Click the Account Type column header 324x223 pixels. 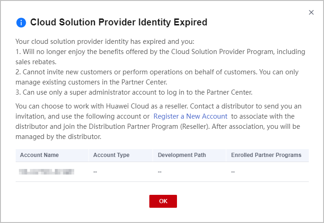click(x=111, y=155)
